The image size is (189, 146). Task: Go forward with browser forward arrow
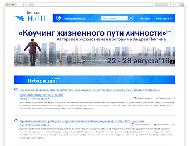(21, 4)
